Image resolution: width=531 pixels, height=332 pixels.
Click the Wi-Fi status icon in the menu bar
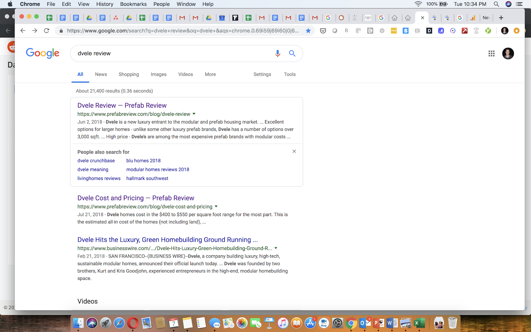coord(418,4)
